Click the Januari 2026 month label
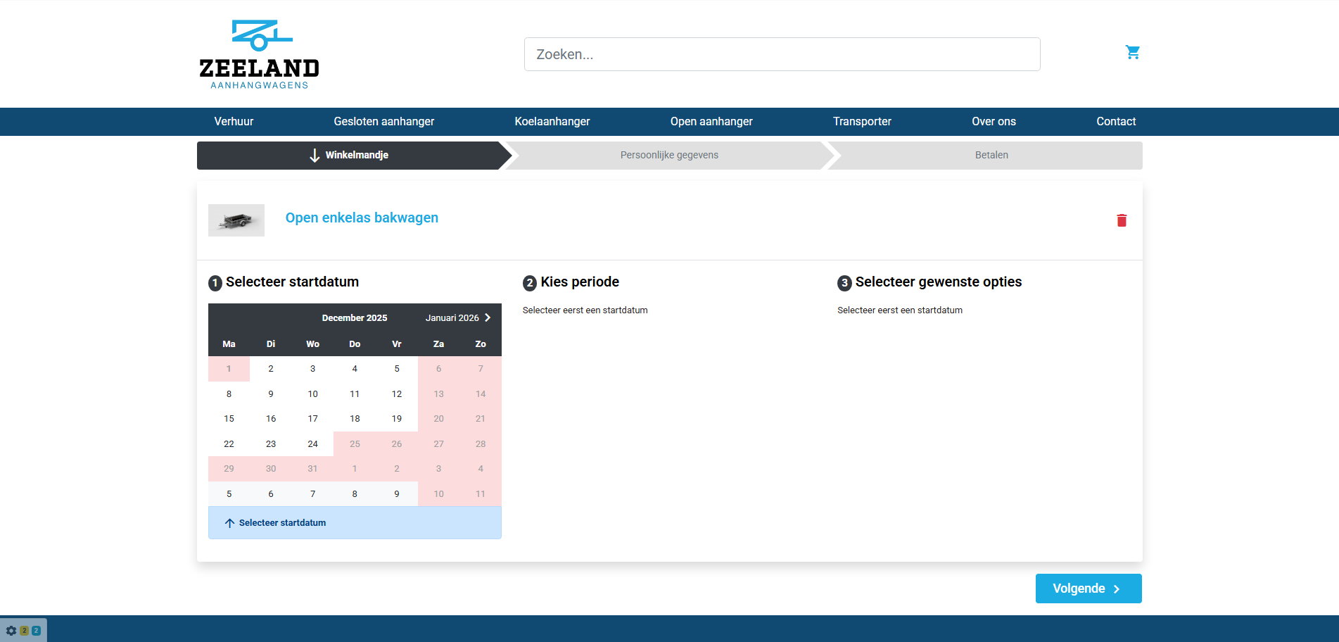Image resolution: width=1339 pixels, height=642 pixels. point(452,317)
